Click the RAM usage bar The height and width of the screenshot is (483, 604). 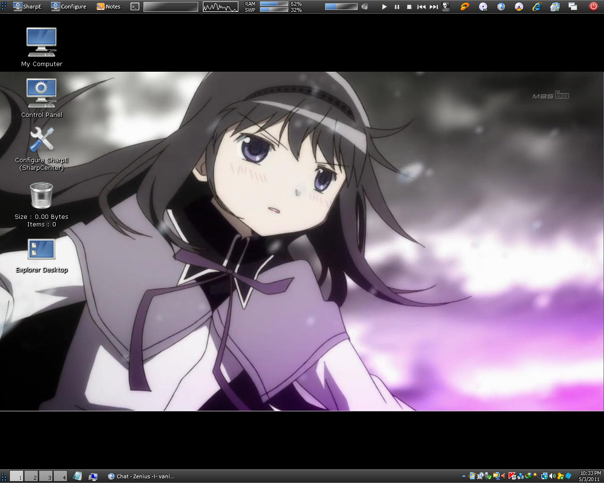click(274, 4)
